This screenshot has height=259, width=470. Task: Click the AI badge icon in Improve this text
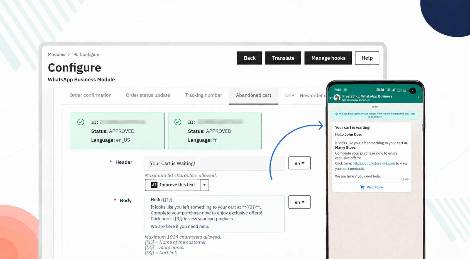point(154,185)
